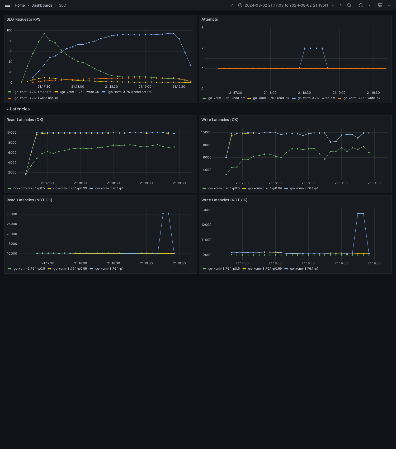Open the hamburger navigation menu
Screen dimensions: 396x449
[7, 5]
